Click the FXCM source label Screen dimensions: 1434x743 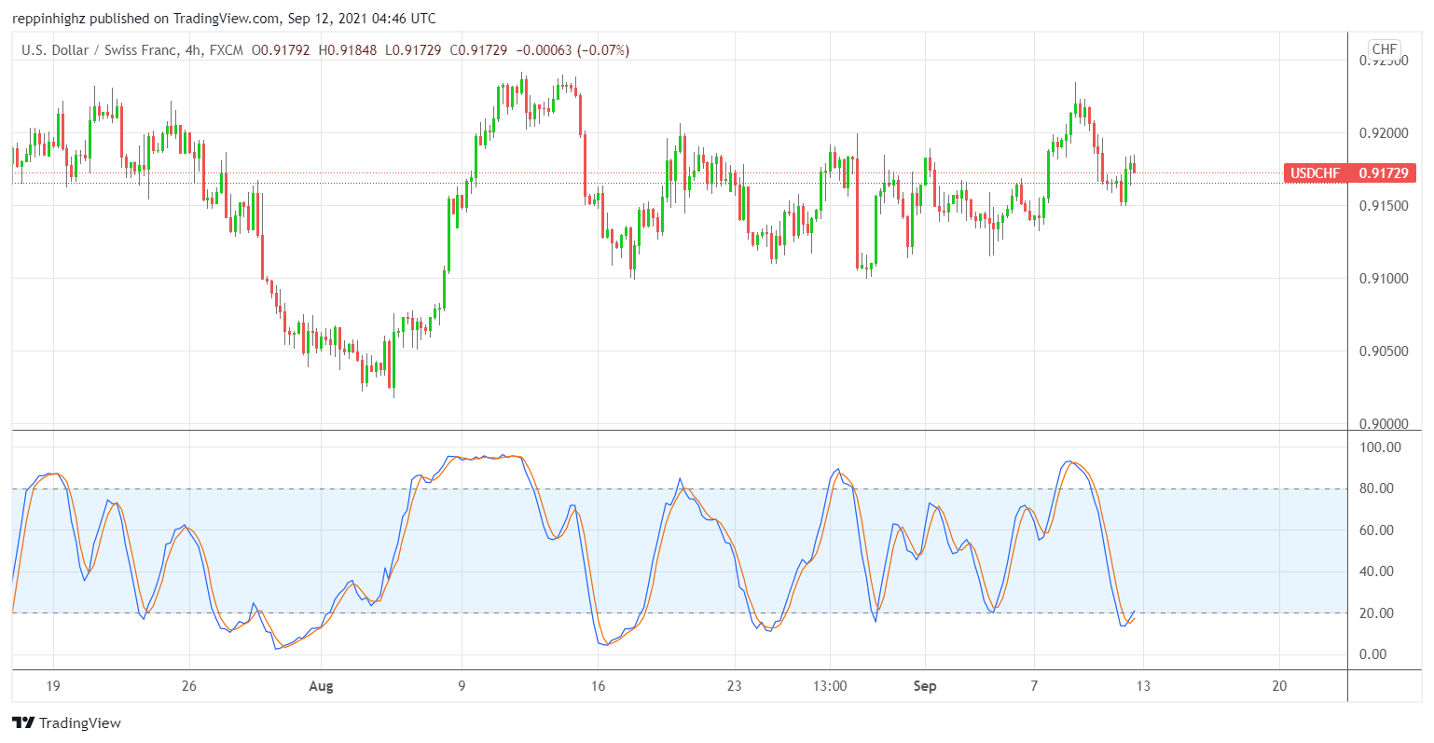227,49
